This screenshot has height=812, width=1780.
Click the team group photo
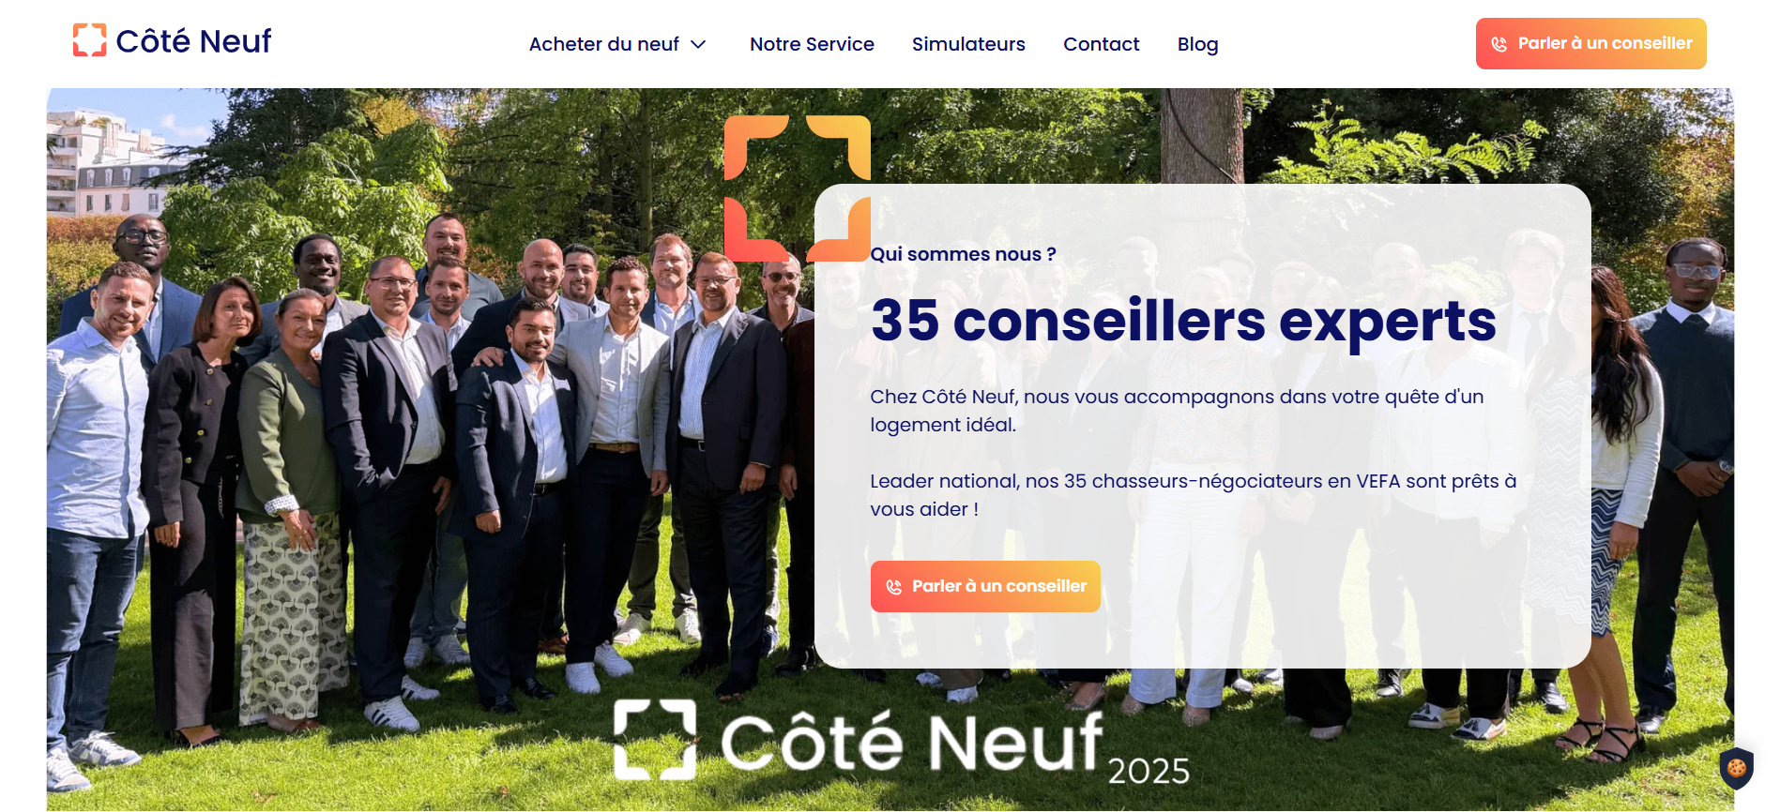click(x=422, y=450)
